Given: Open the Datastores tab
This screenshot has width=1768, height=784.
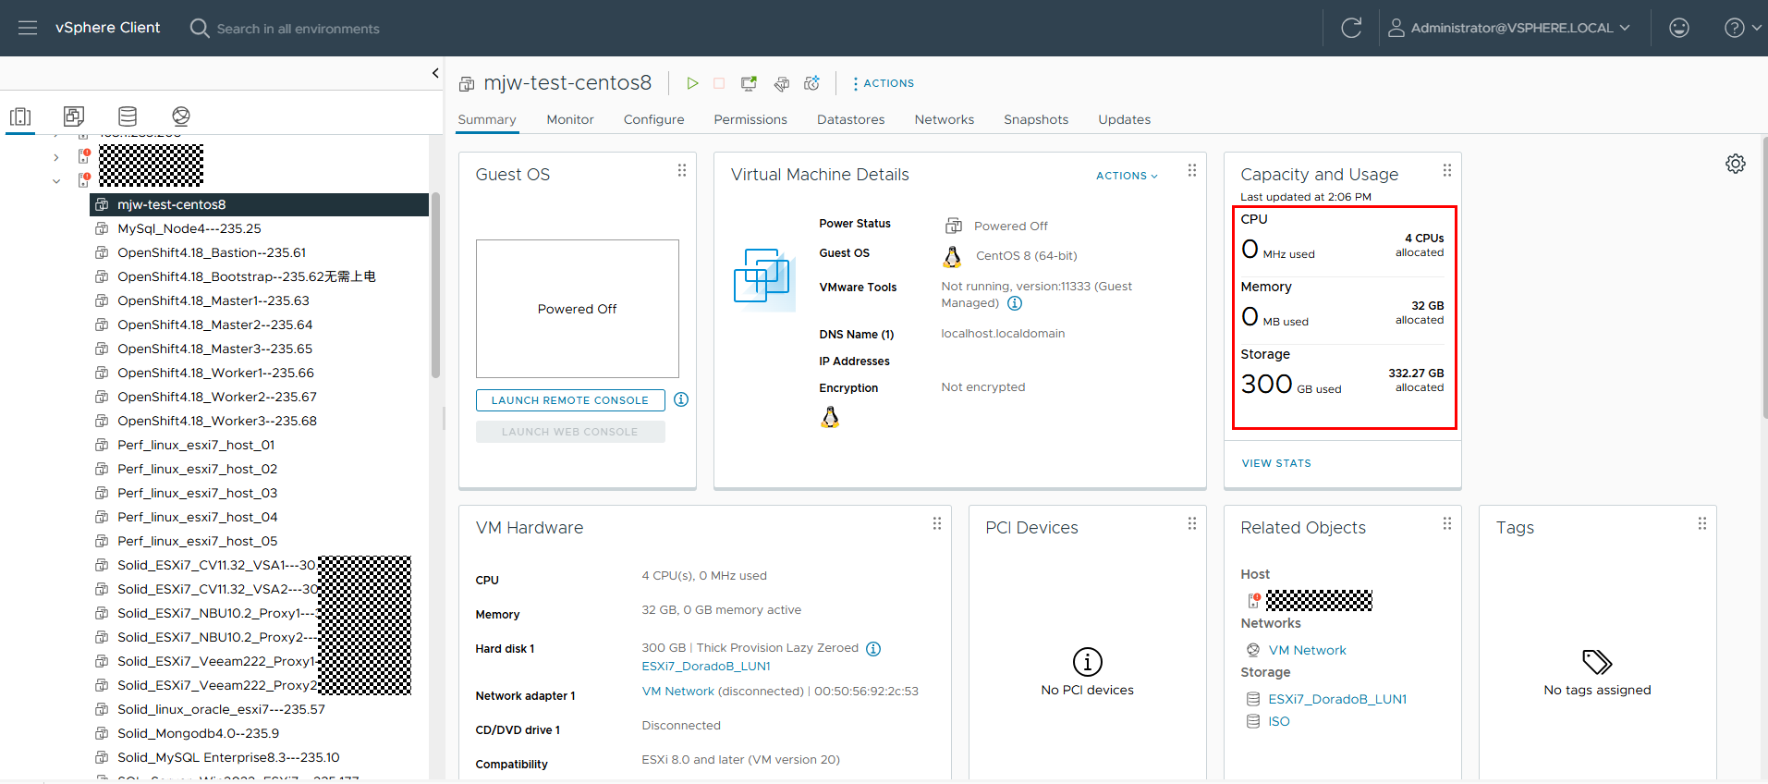Looking at the screenshot, I should point(851,119).
